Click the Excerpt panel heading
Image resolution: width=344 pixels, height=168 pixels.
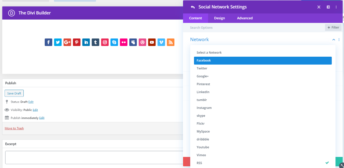tap(11, 144)
